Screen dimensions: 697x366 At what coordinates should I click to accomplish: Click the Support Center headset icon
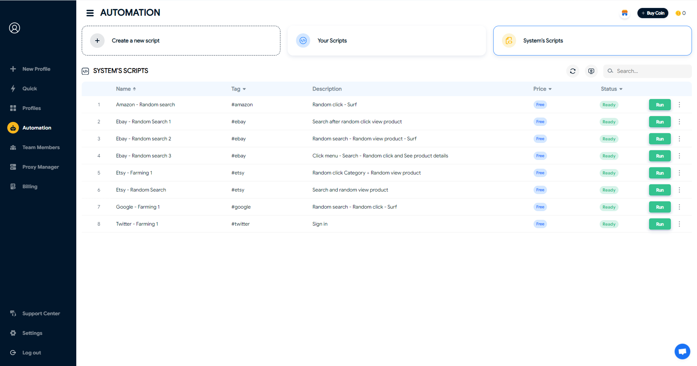point(13,313)
